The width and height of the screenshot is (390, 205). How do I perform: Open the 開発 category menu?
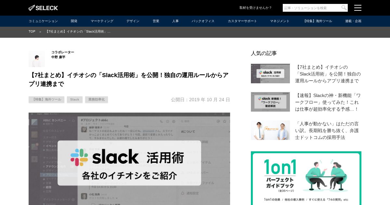[x=74, y=21]
